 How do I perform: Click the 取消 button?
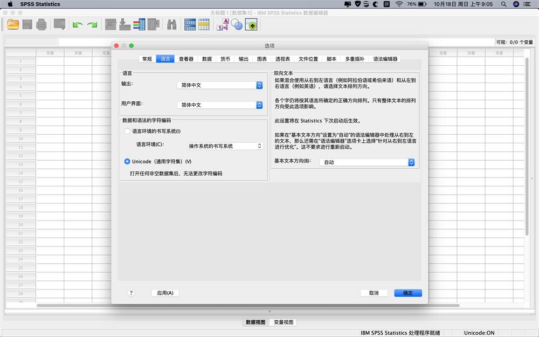pyautogui.click(x=374, y=293)
